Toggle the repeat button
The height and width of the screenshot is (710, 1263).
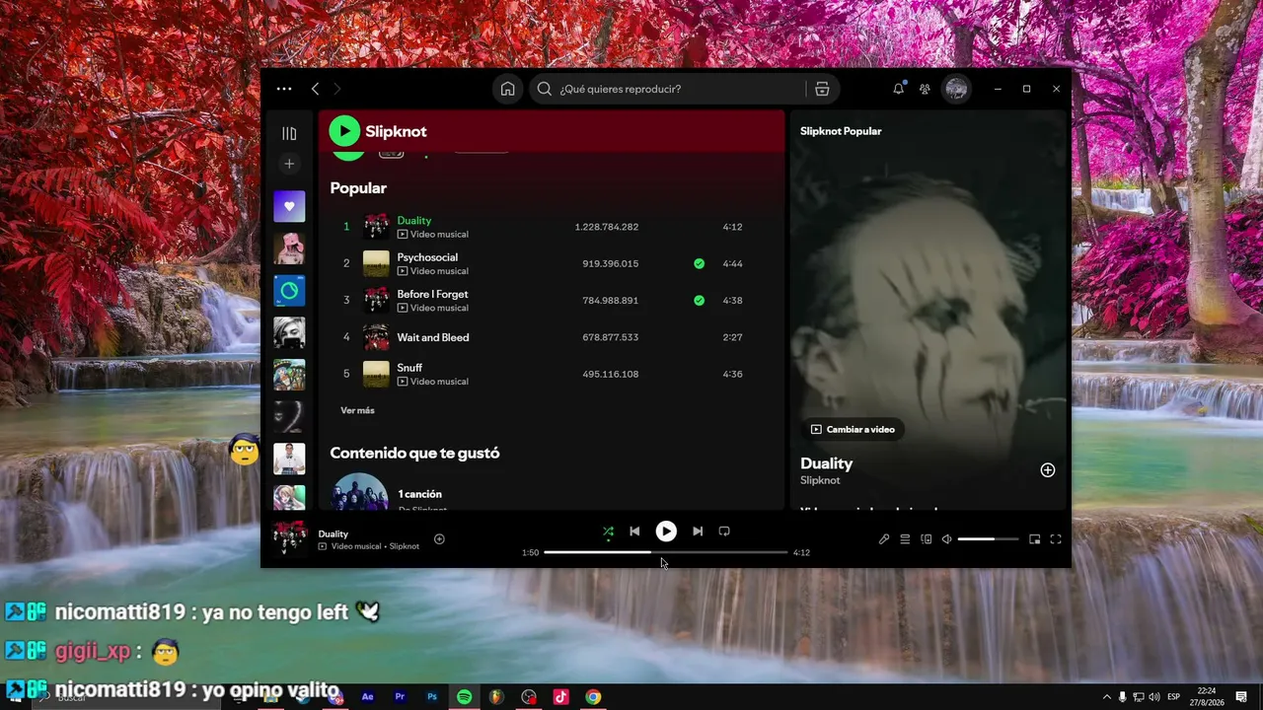click(724, 532)
